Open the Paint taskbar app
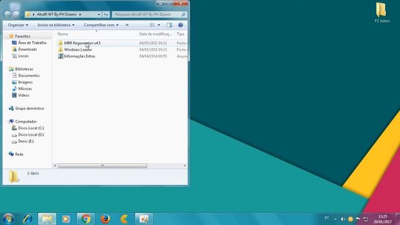This screenshot has width=400, height=225. [144, 219]
